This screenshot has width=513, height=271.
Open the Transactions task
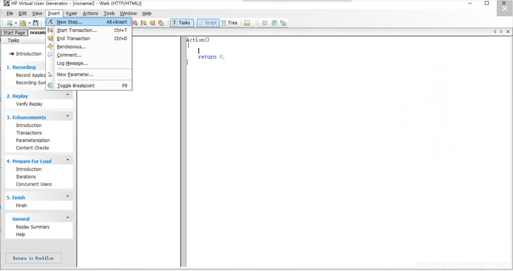[29, 133]
